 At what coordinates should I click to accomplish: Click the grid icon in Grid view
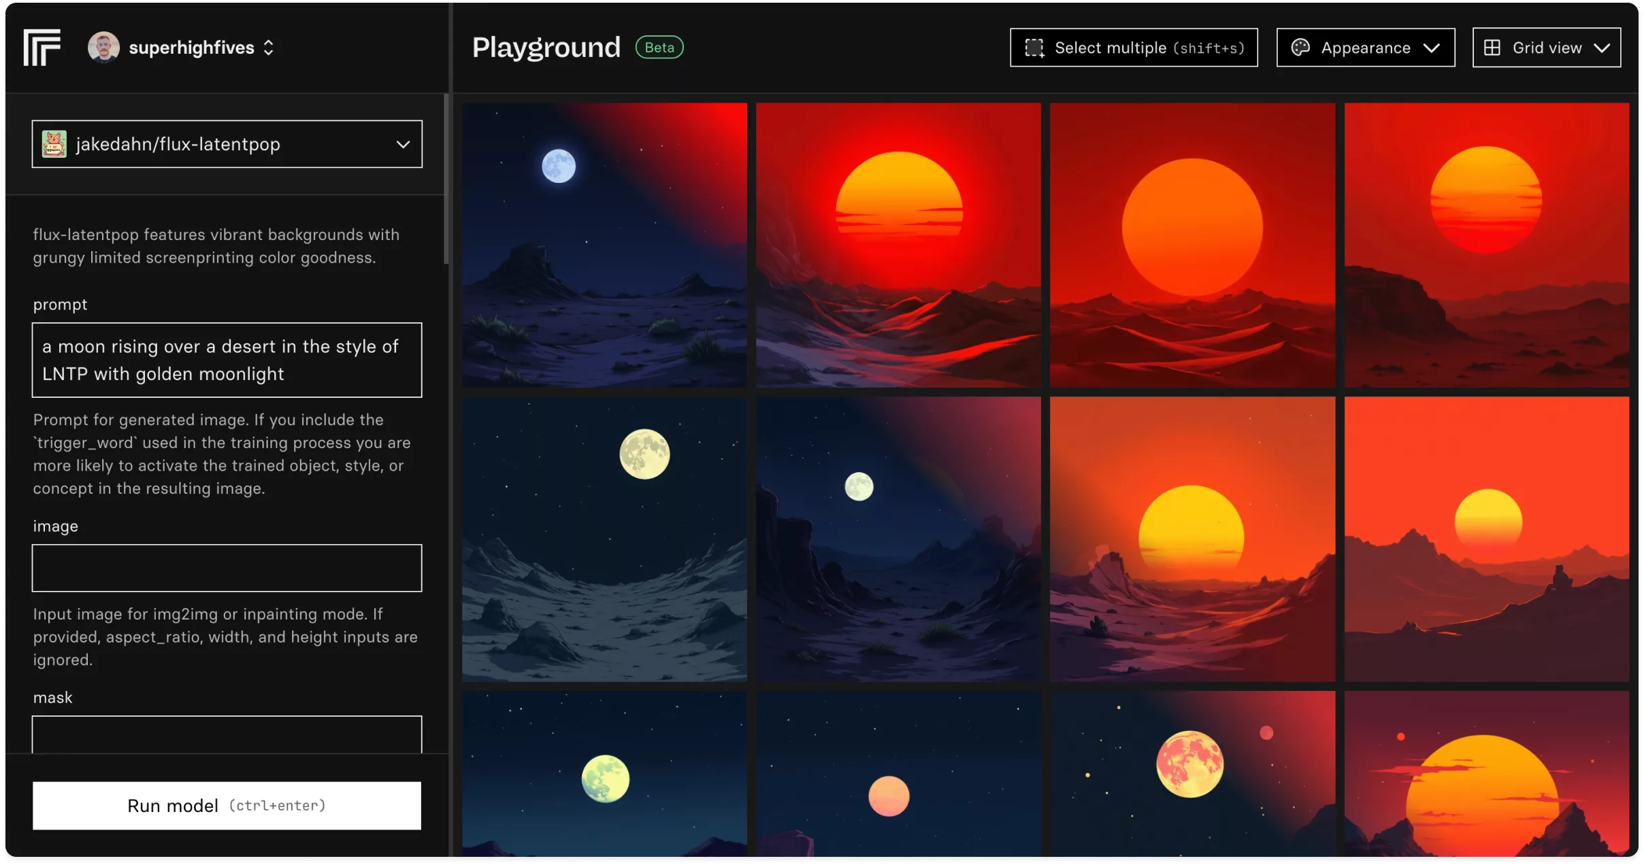pos(1492,48)
